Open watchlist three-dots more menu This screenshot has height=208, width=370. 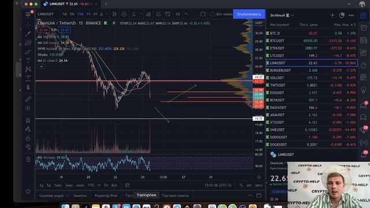tap(351, 16)
